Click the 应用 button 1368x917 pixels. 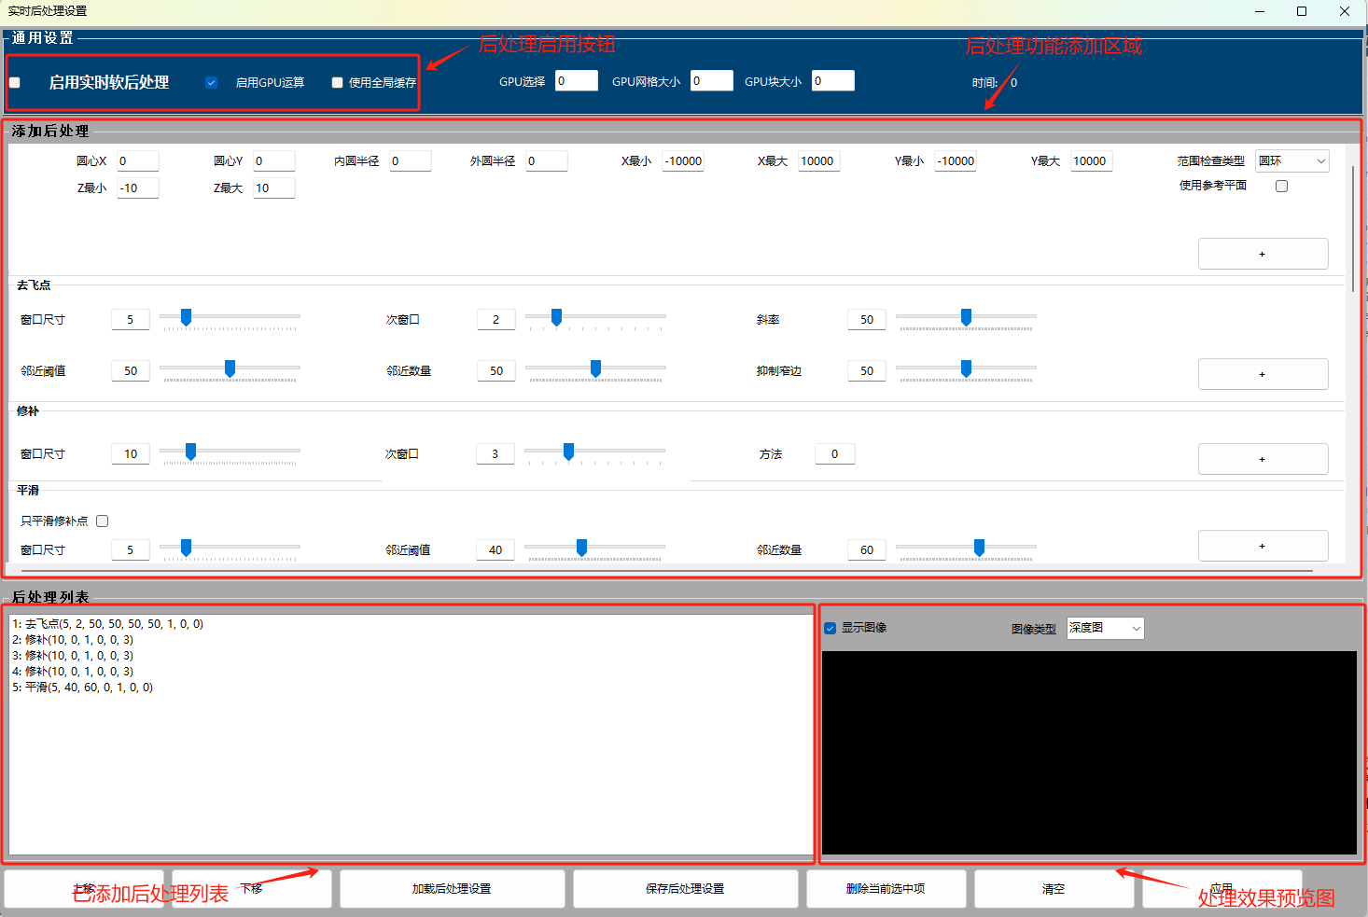point(1222,889)
